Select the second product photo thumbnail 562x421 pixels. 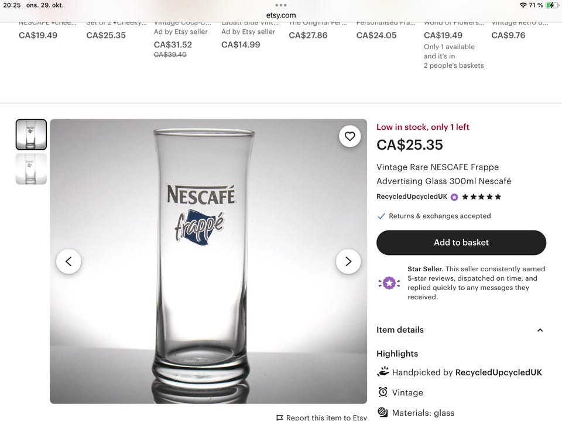(31, 169)
